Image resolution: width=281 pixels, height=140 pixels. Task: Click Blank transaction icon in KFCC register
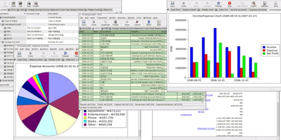coord(149,23)
